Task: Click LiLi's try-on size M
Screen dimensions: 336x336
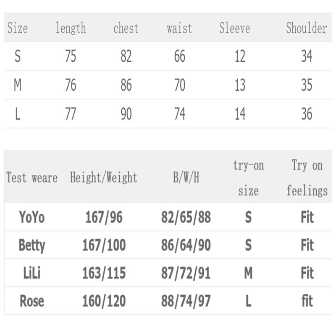Action: (x=248, y=273)
